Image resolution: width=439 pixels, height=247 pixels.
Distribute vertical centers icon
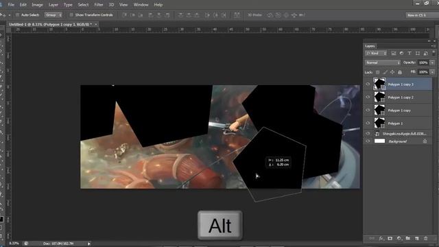[x=189, y=15]
